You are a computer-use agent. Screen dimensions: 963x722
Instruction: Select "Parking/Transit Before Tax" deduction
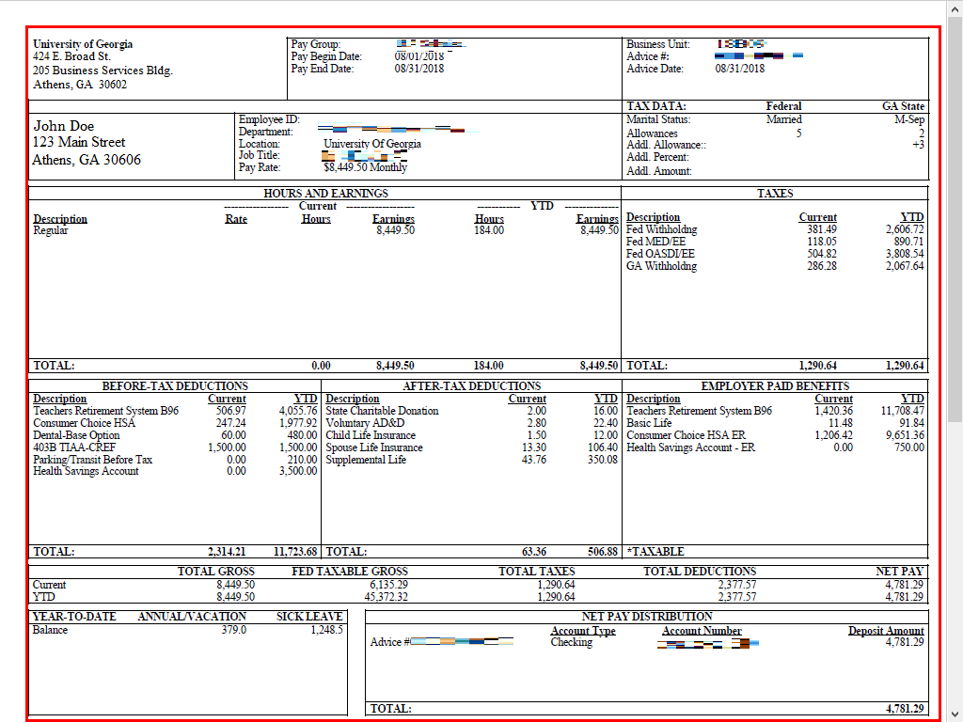[x=93, y=460]
